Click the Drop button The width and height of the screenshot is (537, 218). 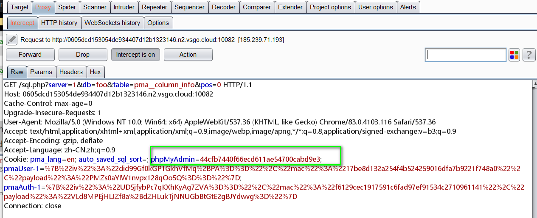(83, 55)
